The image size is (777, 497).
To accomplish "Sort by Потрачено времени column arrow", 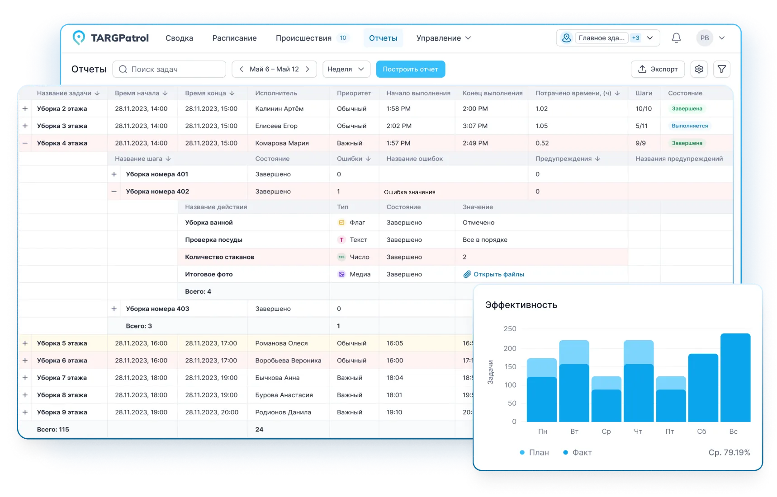I will click(617, 93).
